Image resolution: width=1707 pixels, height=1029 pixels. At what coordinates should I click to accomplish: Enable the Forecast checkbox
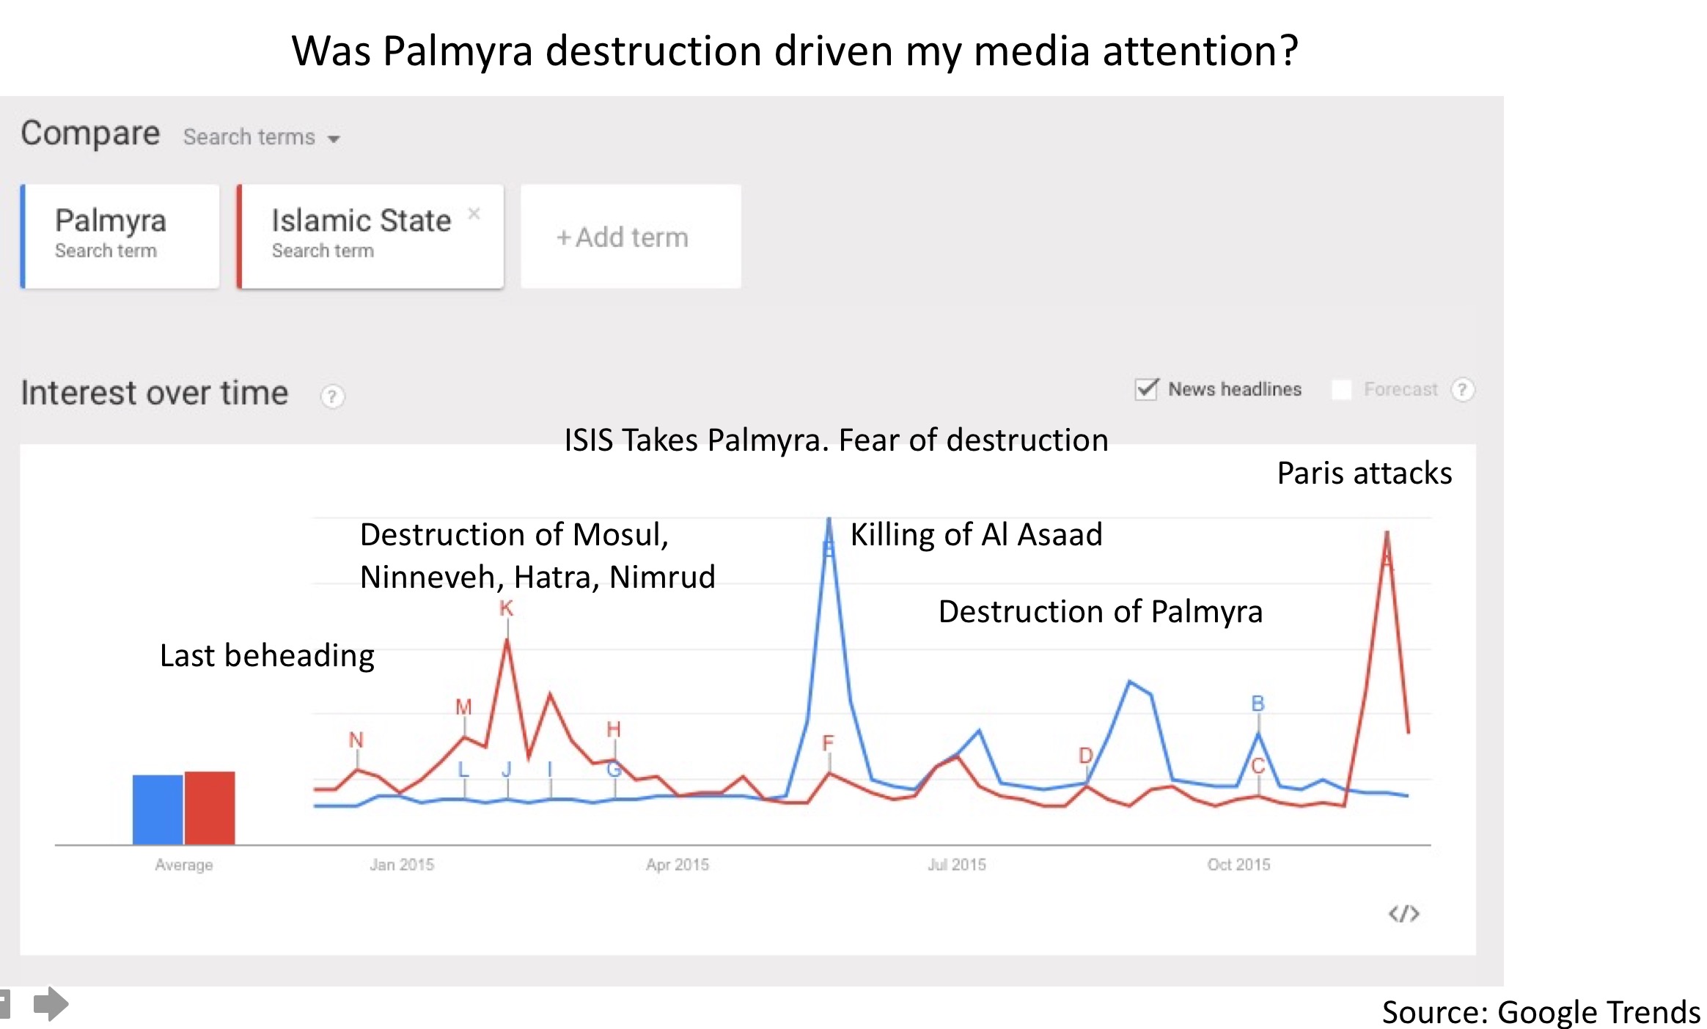click(x=1341, y=390)
